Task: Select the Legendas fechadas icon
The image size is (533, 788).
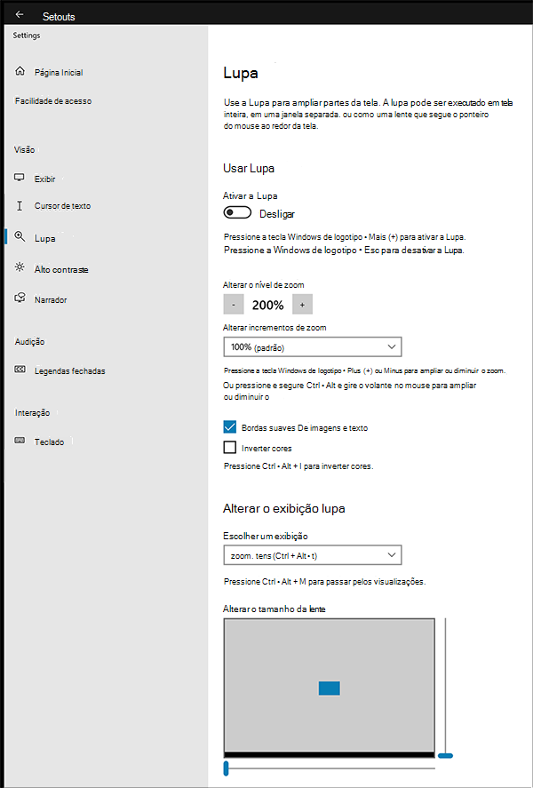Action: tap(20, 370)
